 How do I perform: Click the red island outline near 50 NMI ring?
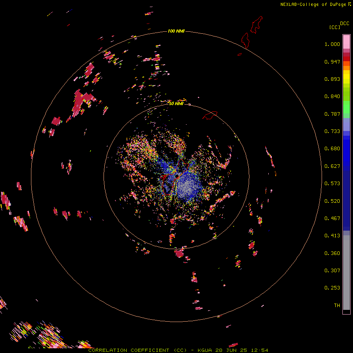[x=210, y=115]
